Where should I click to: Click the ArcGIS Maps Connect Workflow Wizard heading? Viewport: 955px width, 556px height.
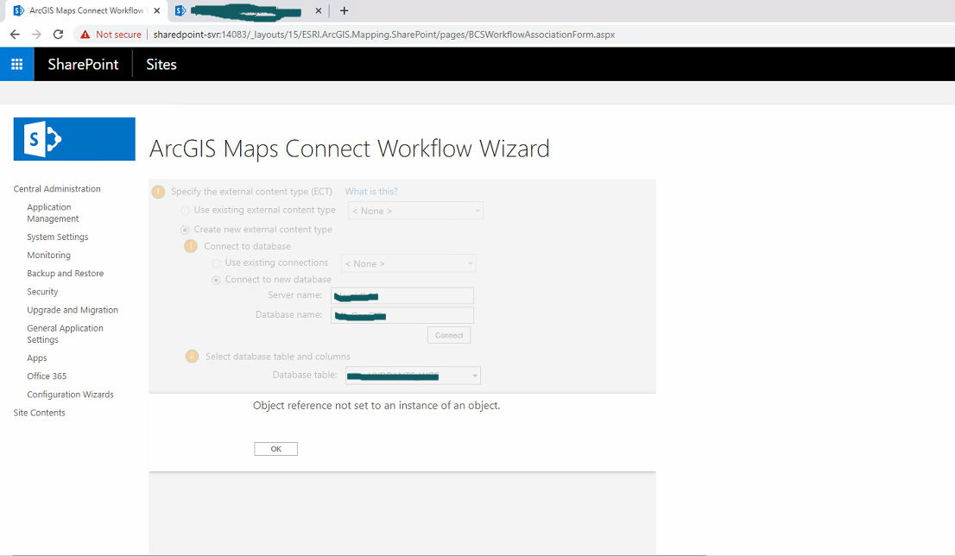350,148
